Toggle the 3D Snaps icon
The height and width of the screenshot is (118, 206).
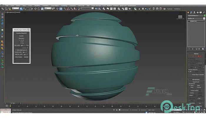(x=65, y=9)
